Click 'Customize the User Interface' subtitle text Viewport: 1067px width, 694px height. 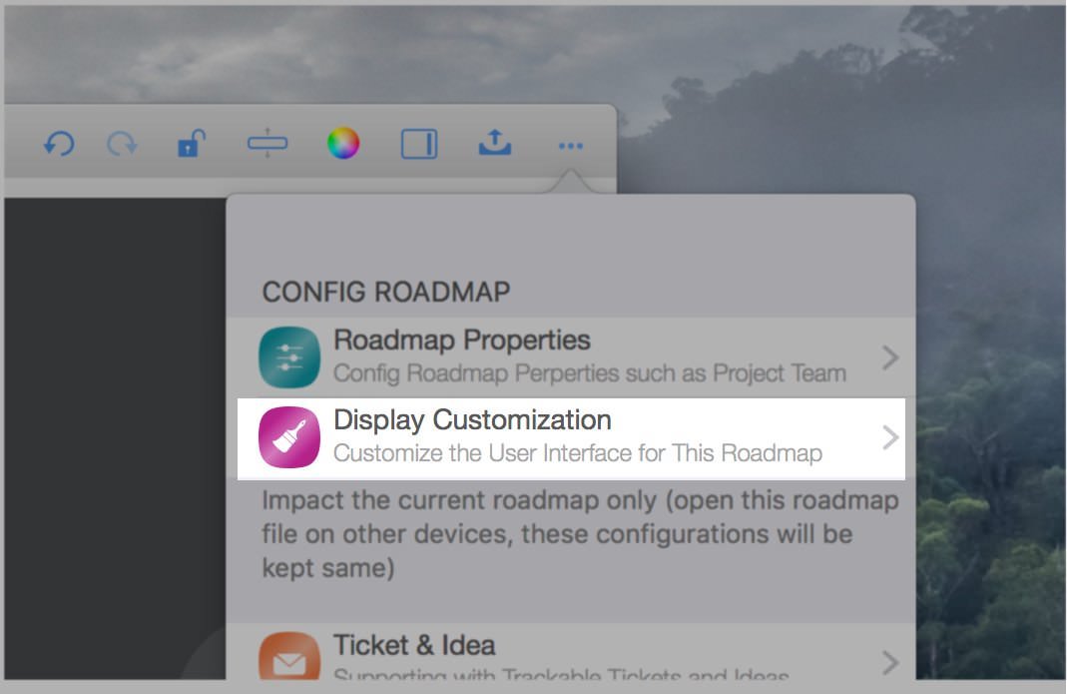[x=577, y=453]
